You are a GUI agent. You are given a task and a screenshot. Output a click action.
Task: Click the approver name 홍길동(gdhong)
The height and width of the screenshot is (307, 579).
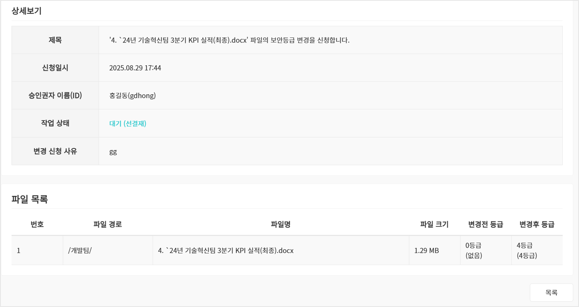click(132, 95)
